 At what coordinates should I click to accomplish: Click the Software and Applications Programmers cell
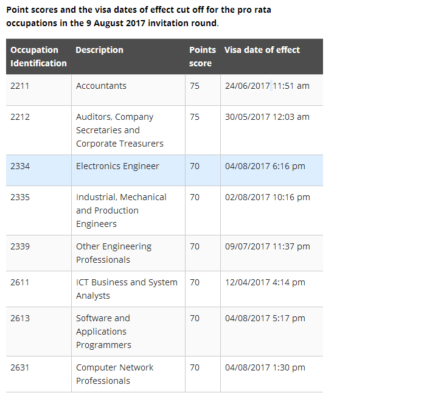(103, 332)
